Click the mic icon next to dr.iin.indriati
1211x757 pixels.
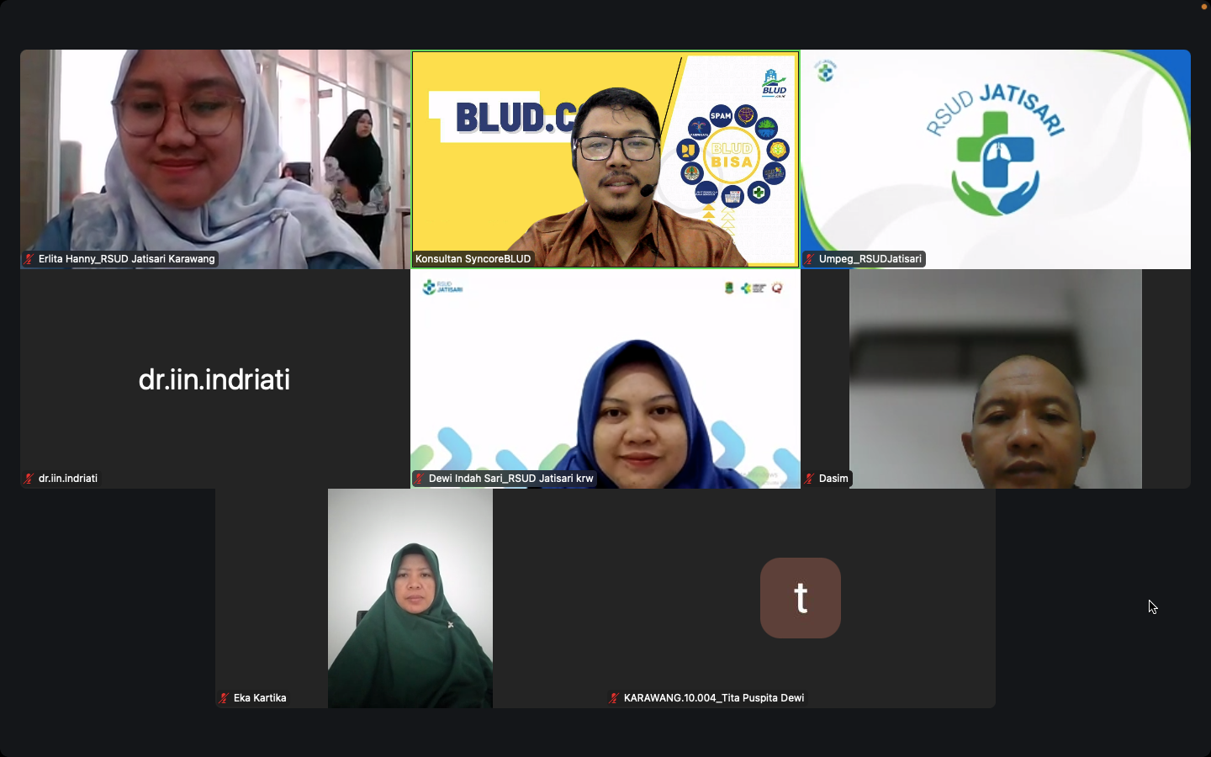coord(28,479)
